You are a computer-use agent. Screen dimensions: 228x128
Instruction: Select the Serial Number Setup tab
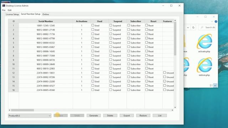click(31, 14)
